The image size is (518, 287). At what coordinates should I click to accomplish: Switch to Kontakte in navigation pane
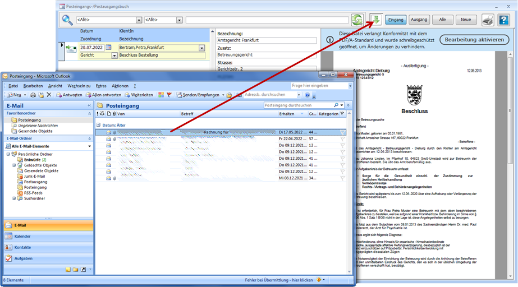tap(49, 247)
